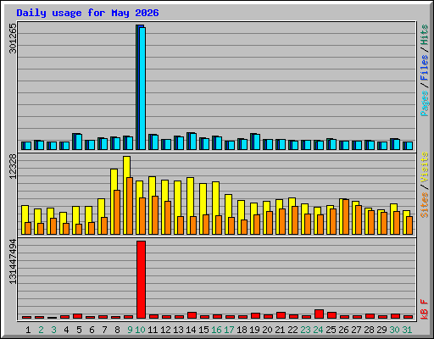
Task: Click the cyan "Pages" legend label
Action: pyautogui.click(x=425, y=103)
